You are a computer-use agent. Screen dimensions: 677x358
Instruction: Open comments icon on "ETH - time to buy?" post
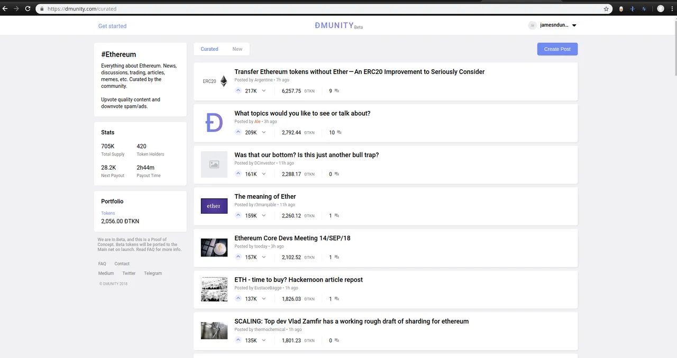click(x=337, y=299)
